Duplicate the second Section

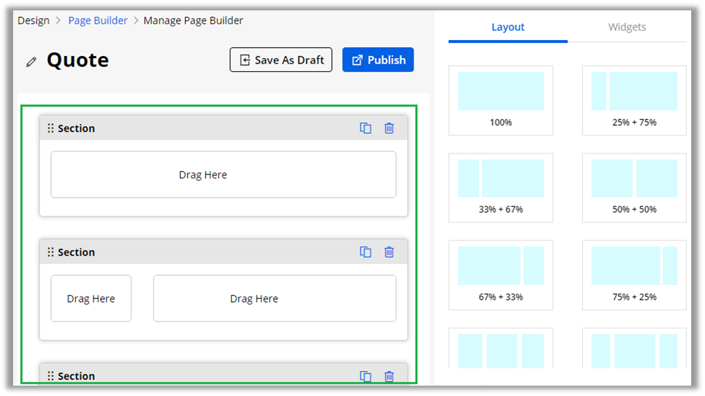click(x=365, y=252)
